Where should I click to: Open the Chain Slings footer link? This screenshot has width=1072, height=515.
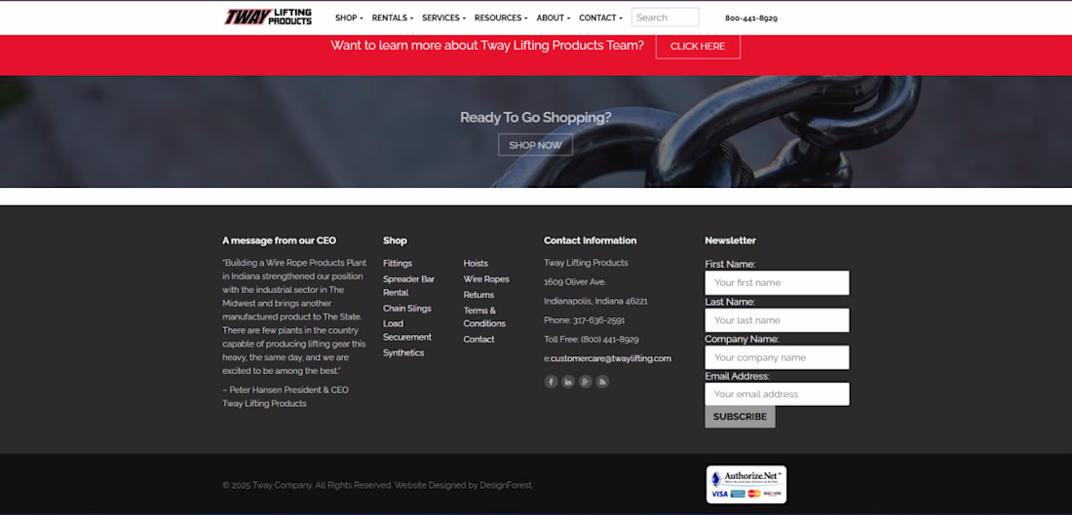coord(406,309)
